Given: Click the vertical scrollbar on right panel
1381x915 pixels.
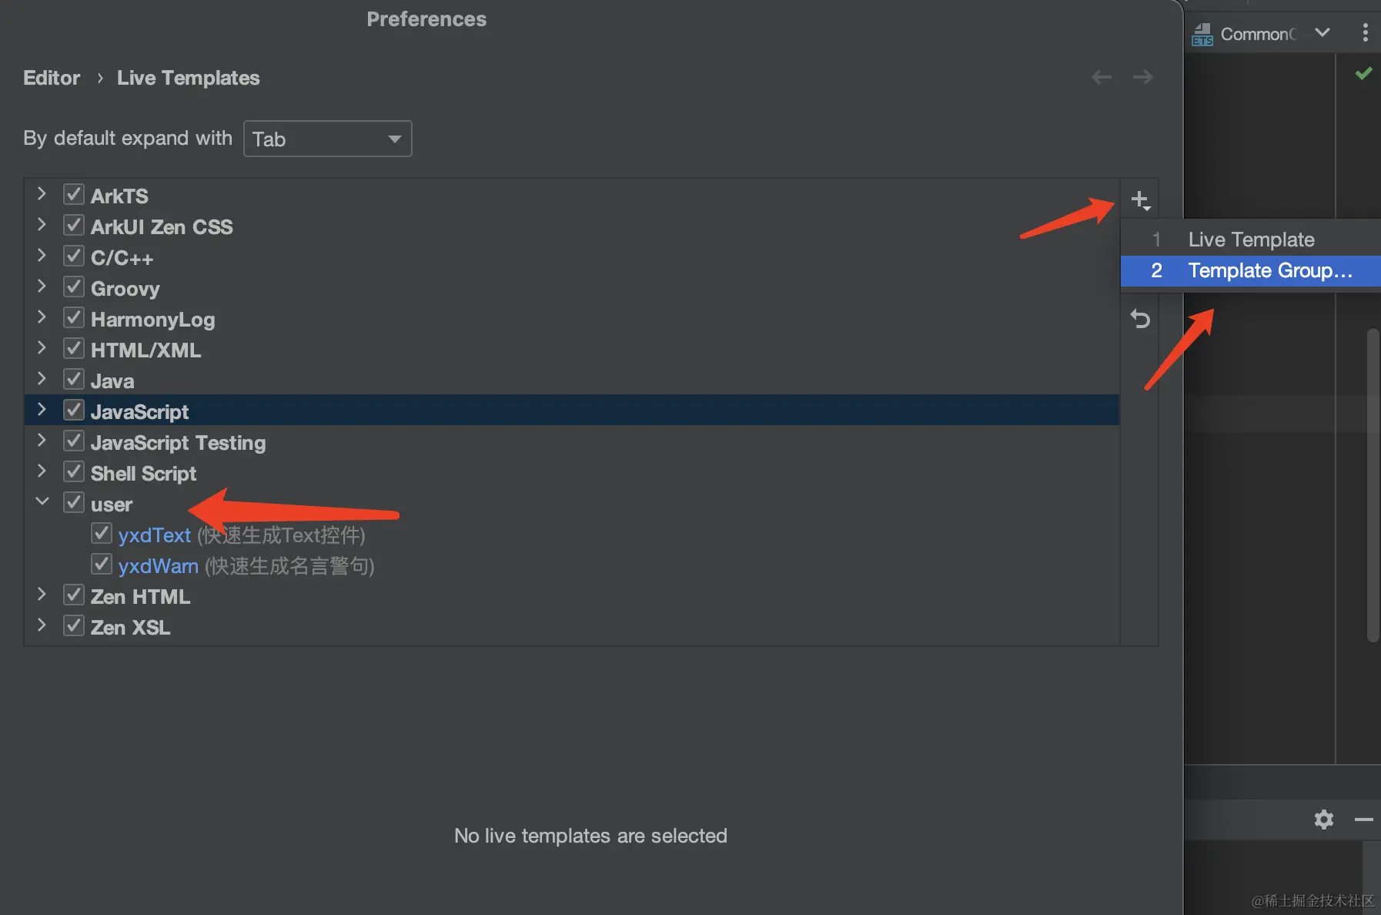Looking at the screenshot, I should (x=1373, y=485).
